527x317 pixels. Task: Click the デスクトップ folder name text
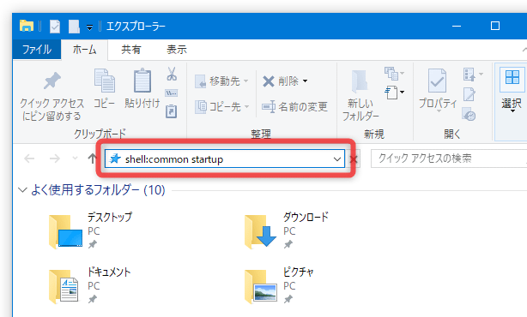pos(110,217)
